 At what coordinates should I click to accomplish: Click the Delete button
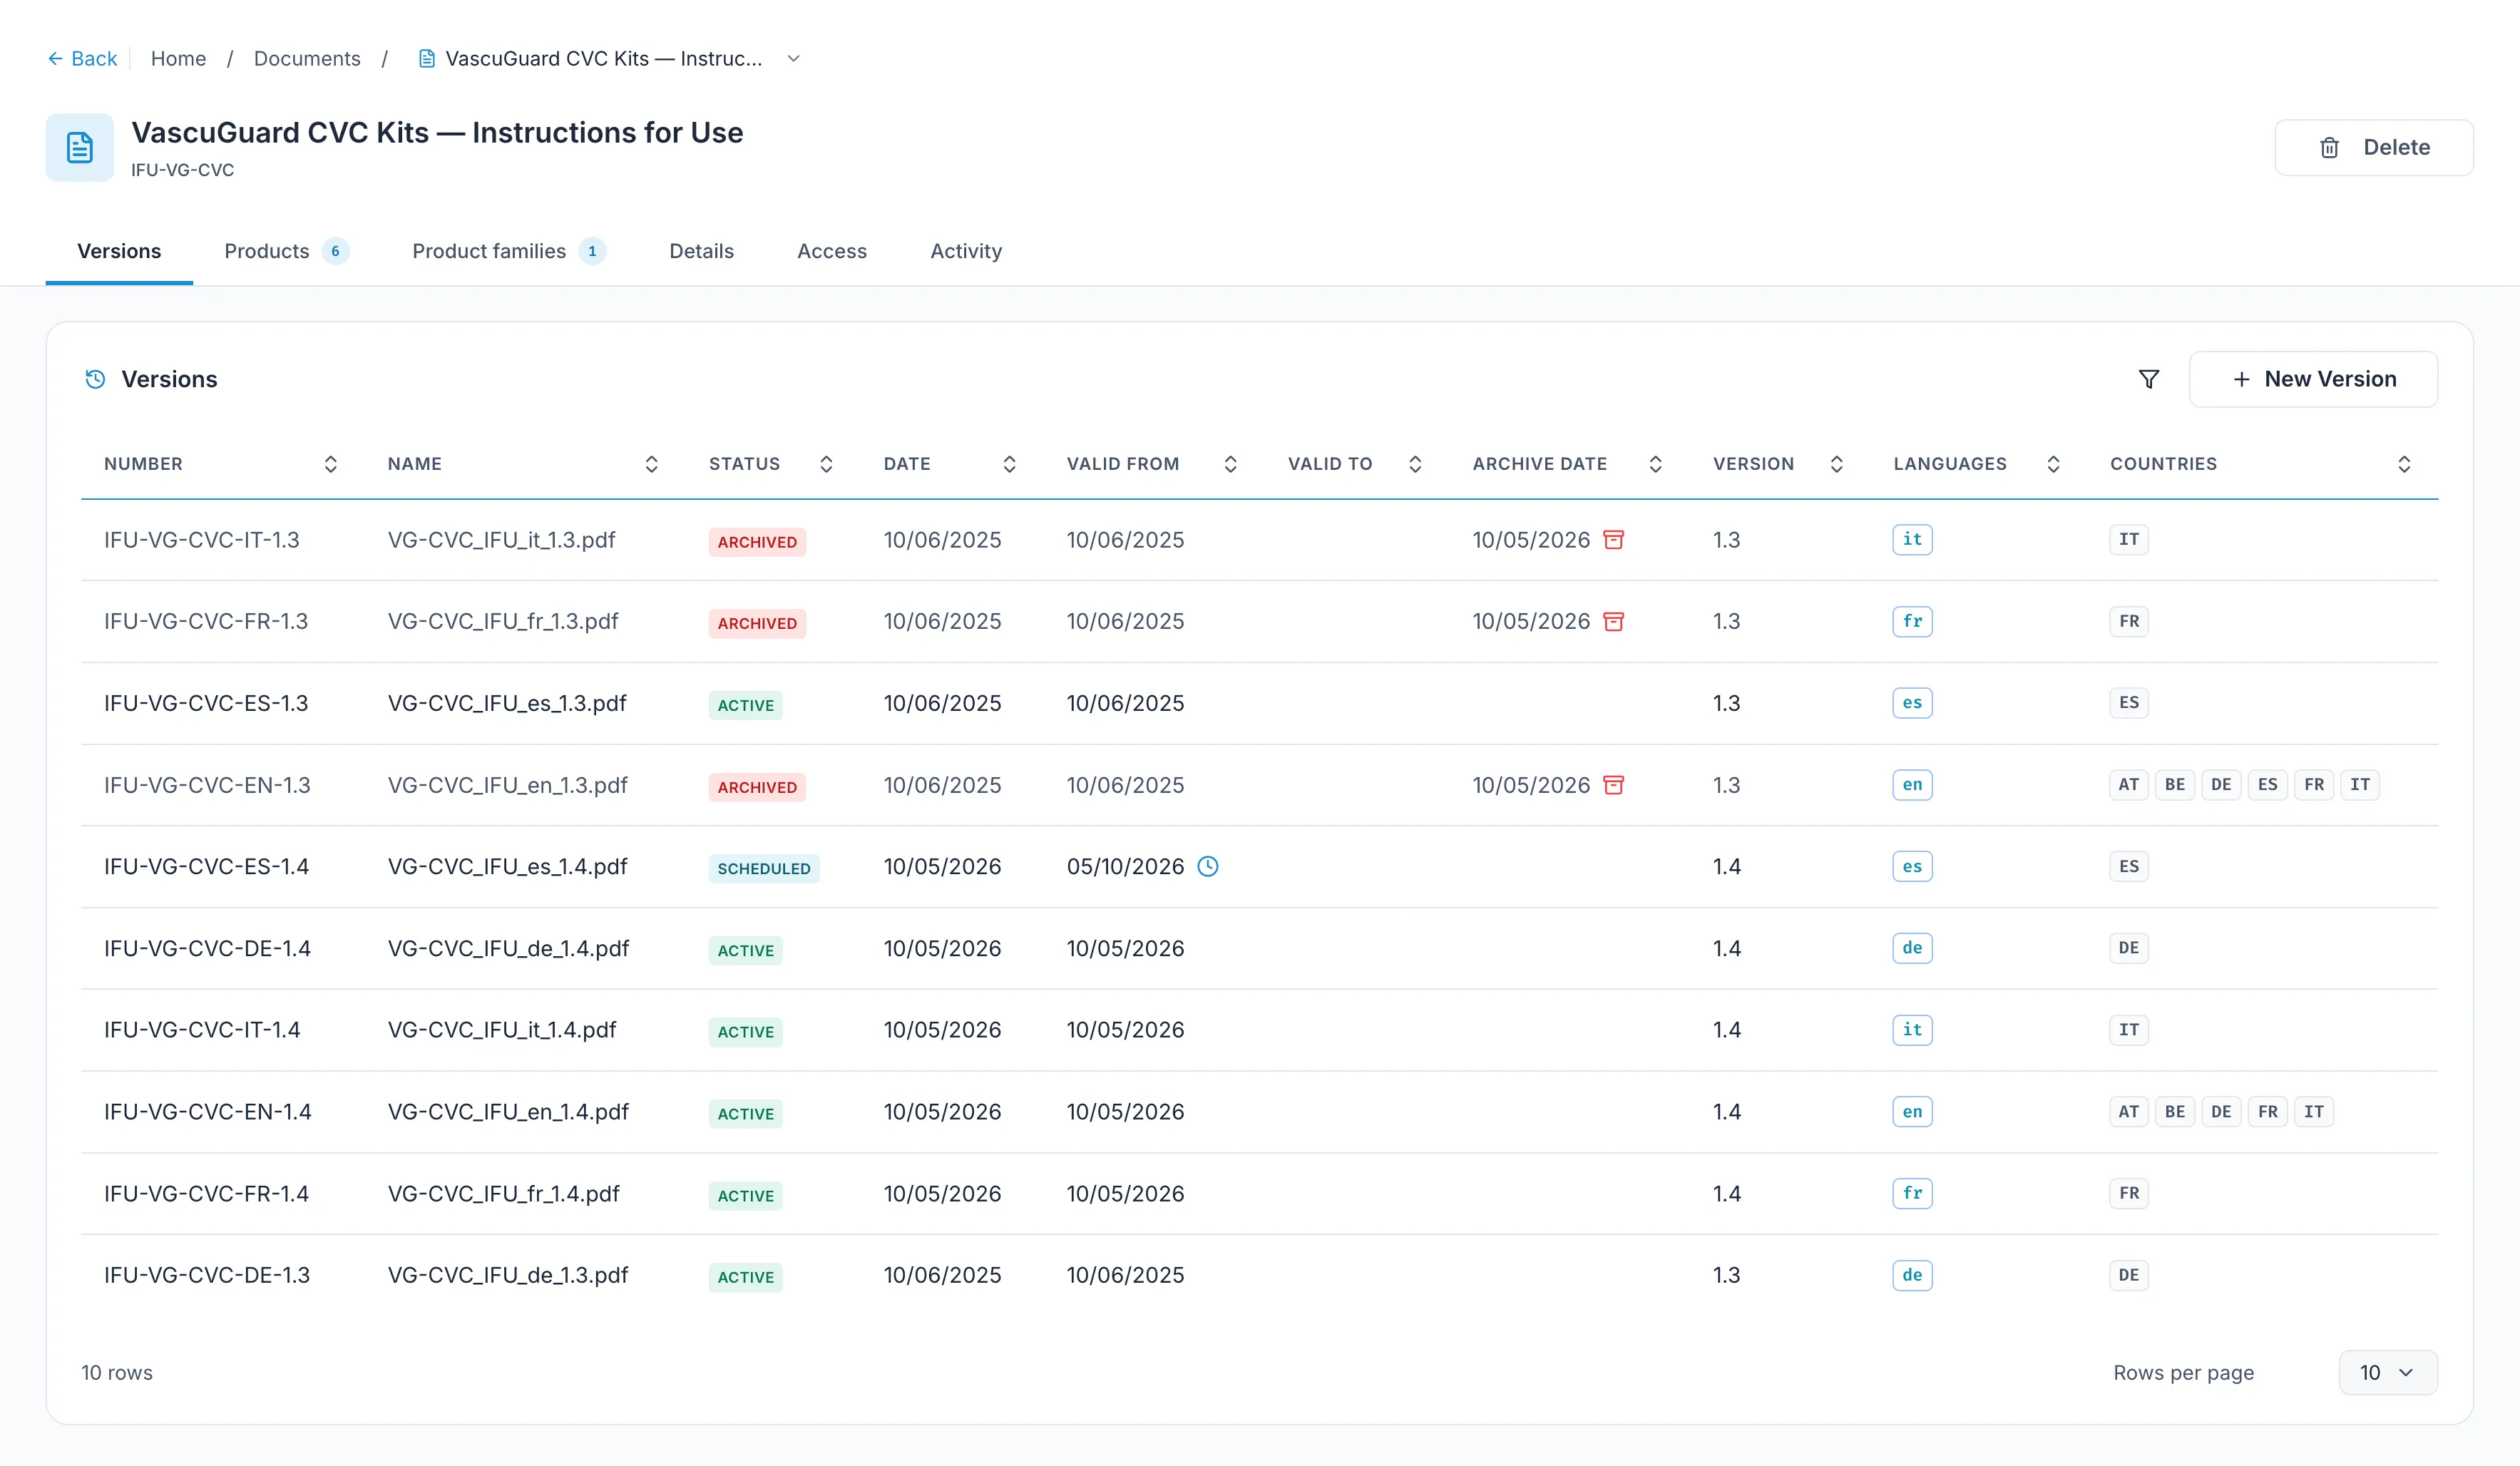click(x=2374, y=148)
